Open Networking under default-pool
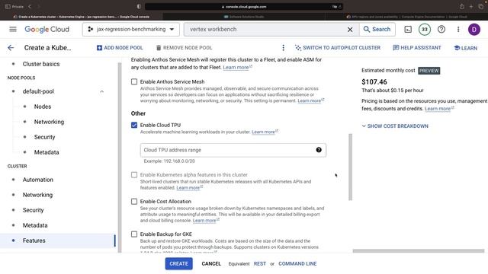This screenshot has width=488, height=274. (x=49, y=122)
